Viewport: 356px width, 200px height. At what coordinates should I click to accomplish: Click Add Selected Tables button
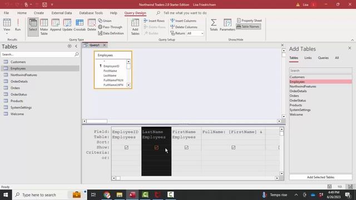click(x=320, y=177)
